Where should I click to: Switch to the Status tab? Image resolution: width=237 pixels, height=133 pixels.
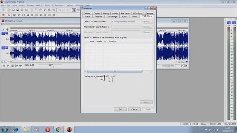(87, 17)
